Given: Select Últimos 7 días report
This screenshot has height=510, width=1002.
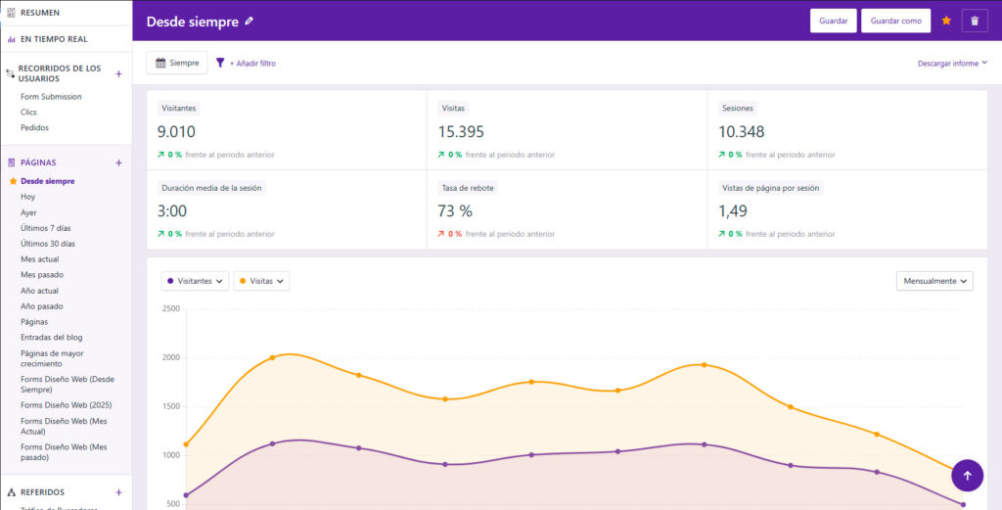Looking at the screenshot, I should (x=45, y=228).
